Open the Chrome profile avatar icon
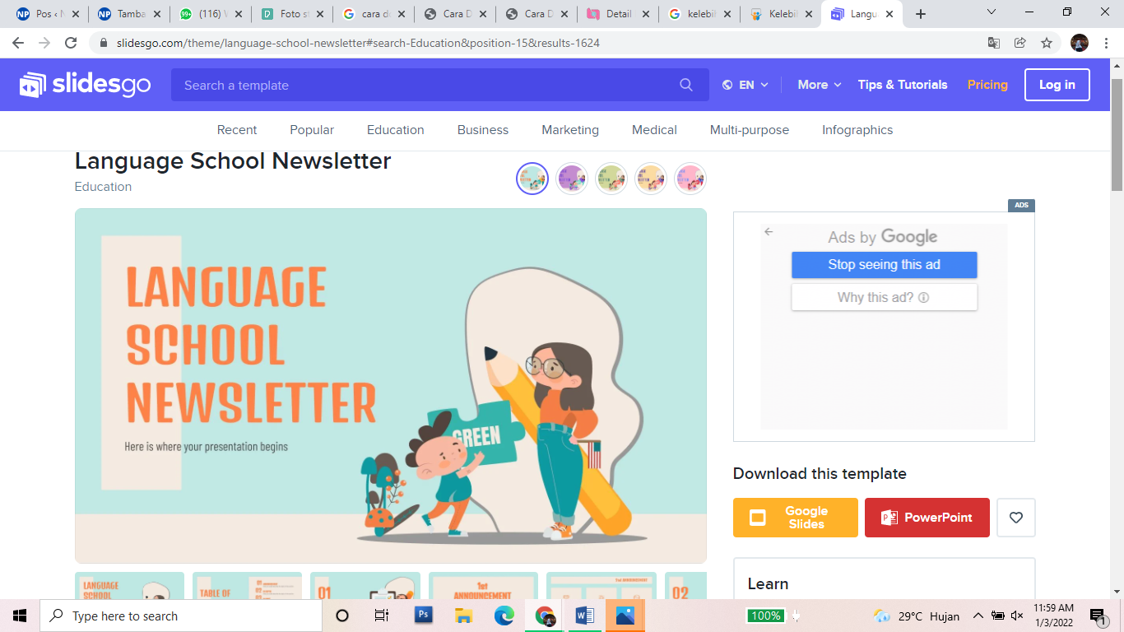Viewport: 1124px width, 632px height. coord(1079,42)
